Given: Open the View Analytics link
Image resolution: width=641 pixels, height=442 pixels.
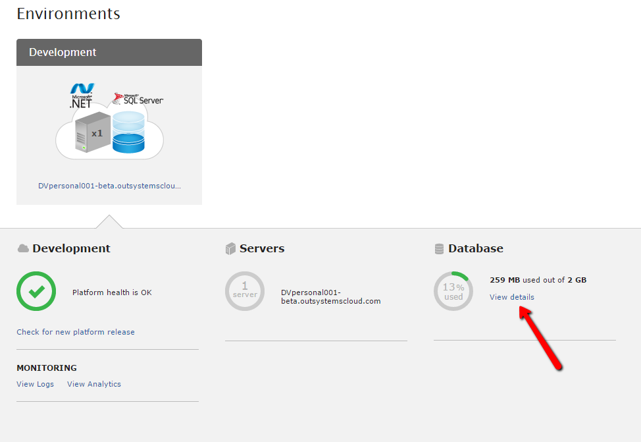Looking at the screenshot, I should coord(94,384).
